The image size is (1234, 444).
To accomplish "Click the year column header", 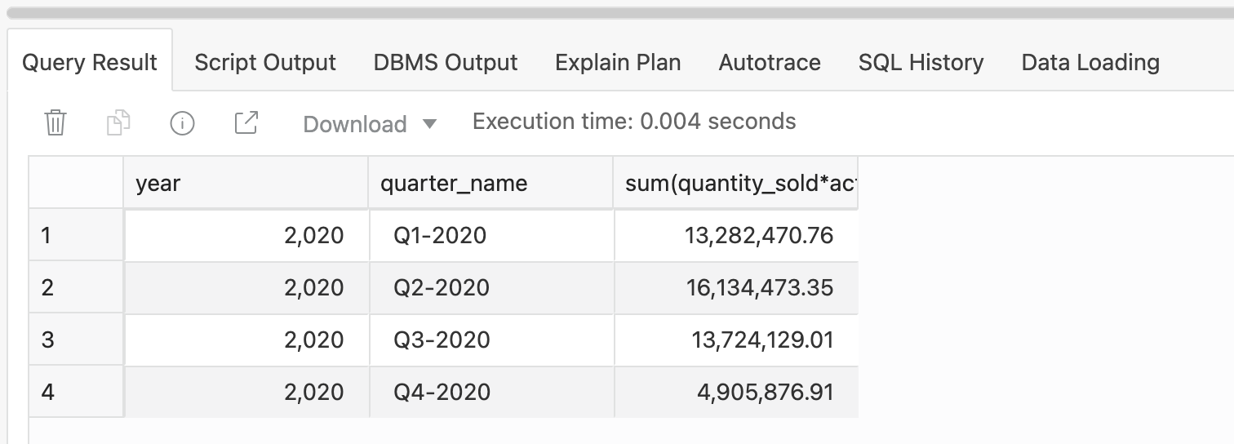I will point(246,184).
